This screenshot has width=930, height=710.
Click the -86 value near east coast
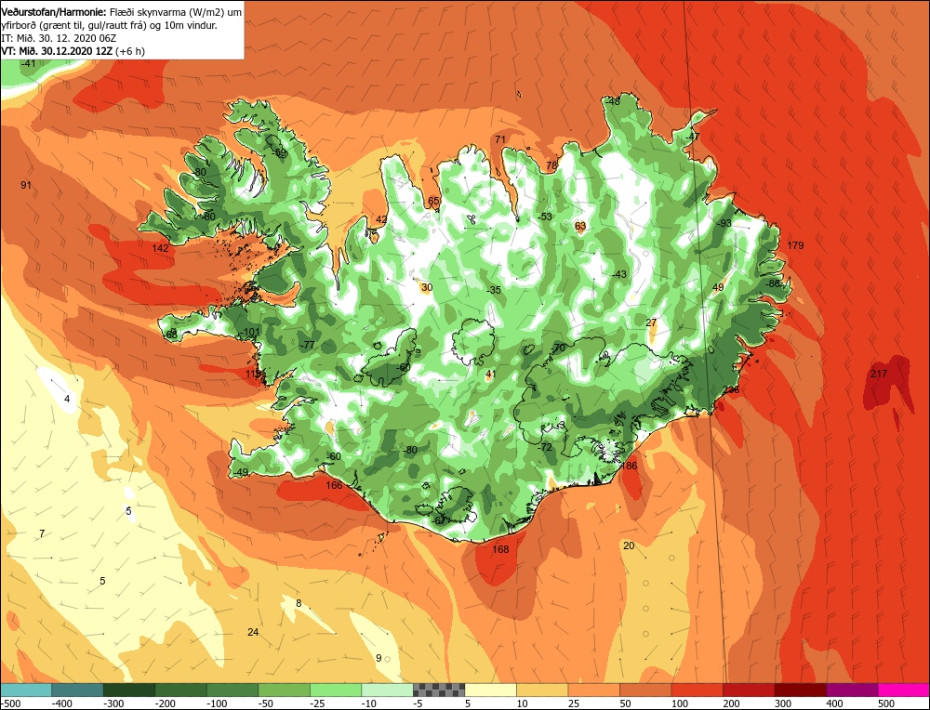(772, 283)
